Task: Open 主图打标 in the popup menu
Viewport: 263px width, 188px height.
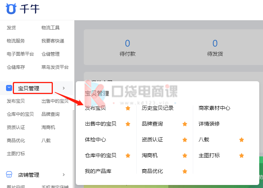Action: pos(209,155)
